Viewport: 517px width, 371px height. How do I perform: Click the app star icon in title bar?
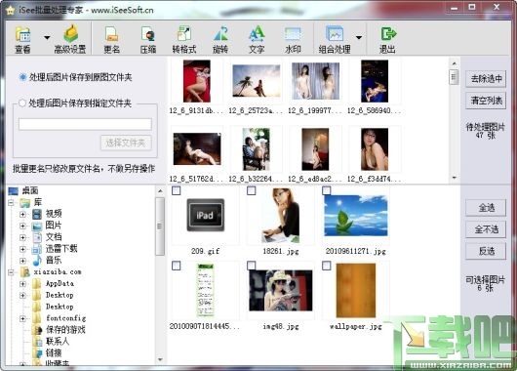point(10,10)
